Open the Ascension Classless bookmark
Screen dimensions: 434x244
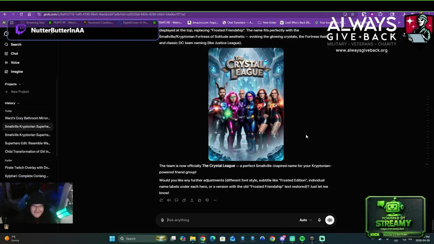tap(98, 23)
